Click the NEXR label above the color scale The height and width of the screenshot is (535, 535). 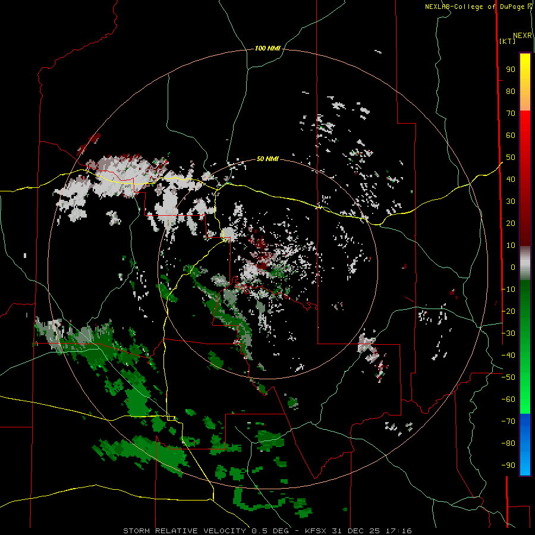(523, 36)
